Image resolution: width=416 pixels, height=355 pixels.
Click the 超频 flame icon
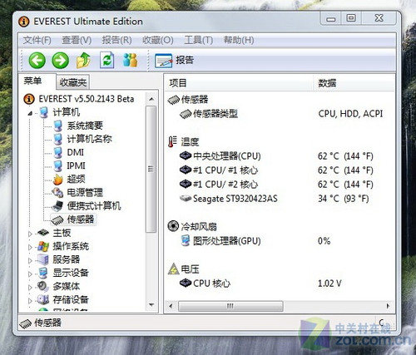tap(58, 180)
